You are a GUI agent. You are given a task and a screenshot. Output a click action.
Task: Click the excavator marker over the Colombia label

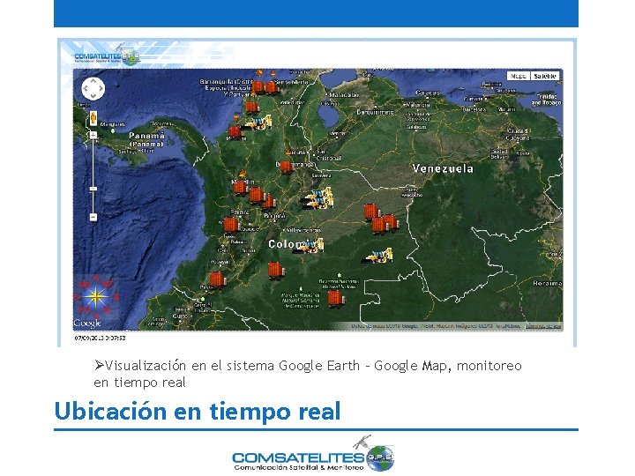click(x=310, y=245)
